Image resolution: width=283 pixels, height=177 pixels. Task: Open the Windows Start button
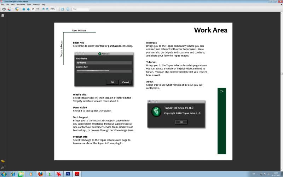4,174
